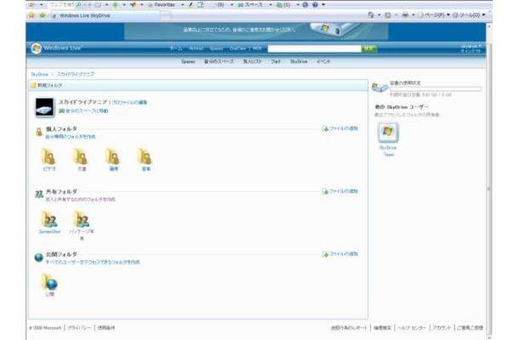The width and height of the screenshot is (519, 340).
Task: Click the feeds icon in command bar
Action: [x=388, y=15]
